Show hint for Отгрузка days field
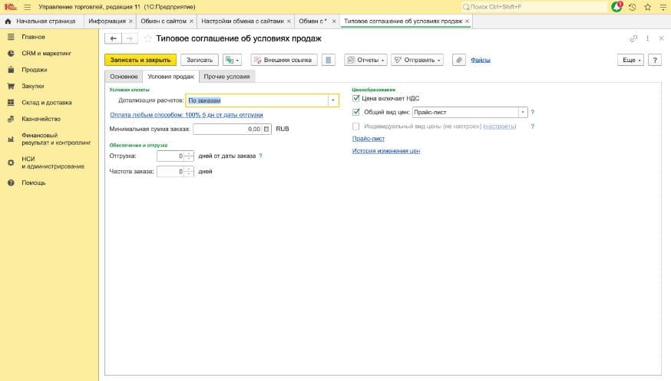The width and height of the screenshot is (671, 381). (x=260, y=156)
